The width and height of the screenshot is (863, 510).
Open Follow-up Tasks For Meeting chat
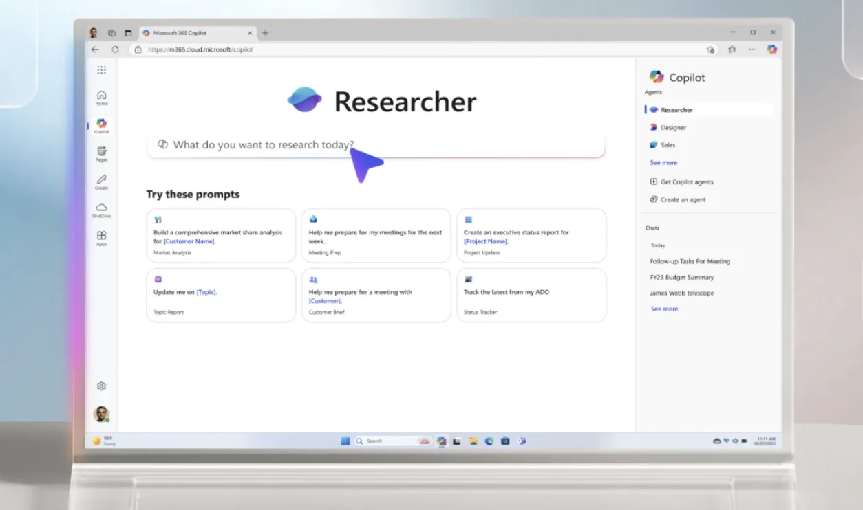click(x=690, y=261)
